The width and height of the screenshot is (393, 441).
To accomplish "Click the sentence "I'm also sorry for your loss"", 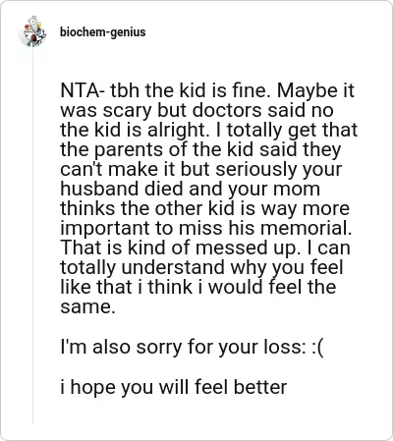I will click(x=183, y=347).
